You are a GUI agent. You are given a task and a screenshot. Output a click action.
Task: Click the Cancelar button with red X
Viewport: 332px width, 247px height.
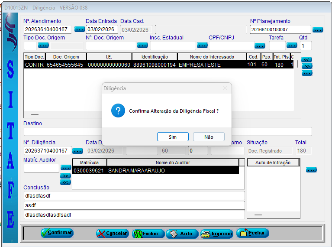point(112,234)
